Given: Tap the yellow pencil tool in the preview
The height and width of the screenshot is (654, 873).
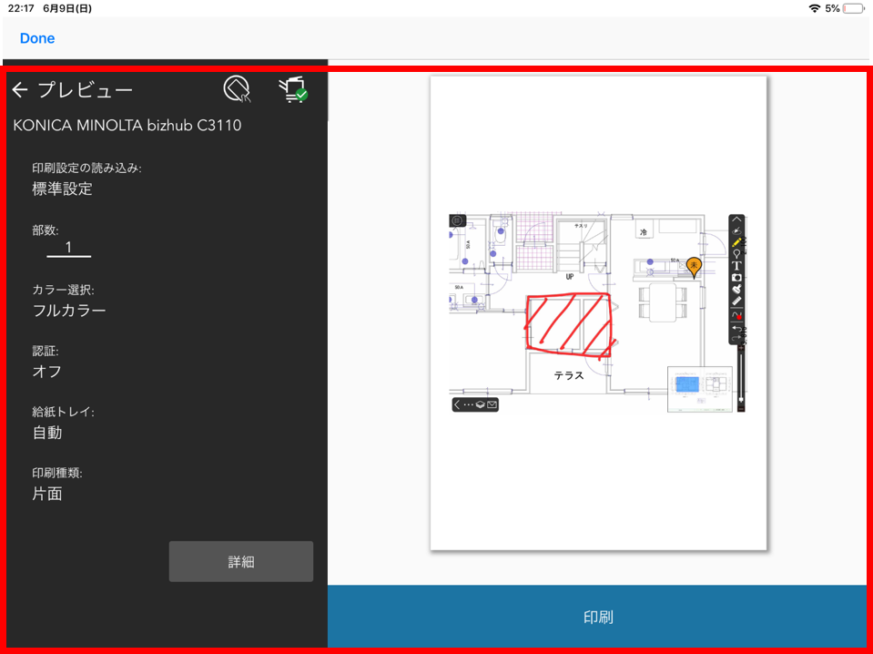Looking at the screenshot, I should (x=736, y=243).
